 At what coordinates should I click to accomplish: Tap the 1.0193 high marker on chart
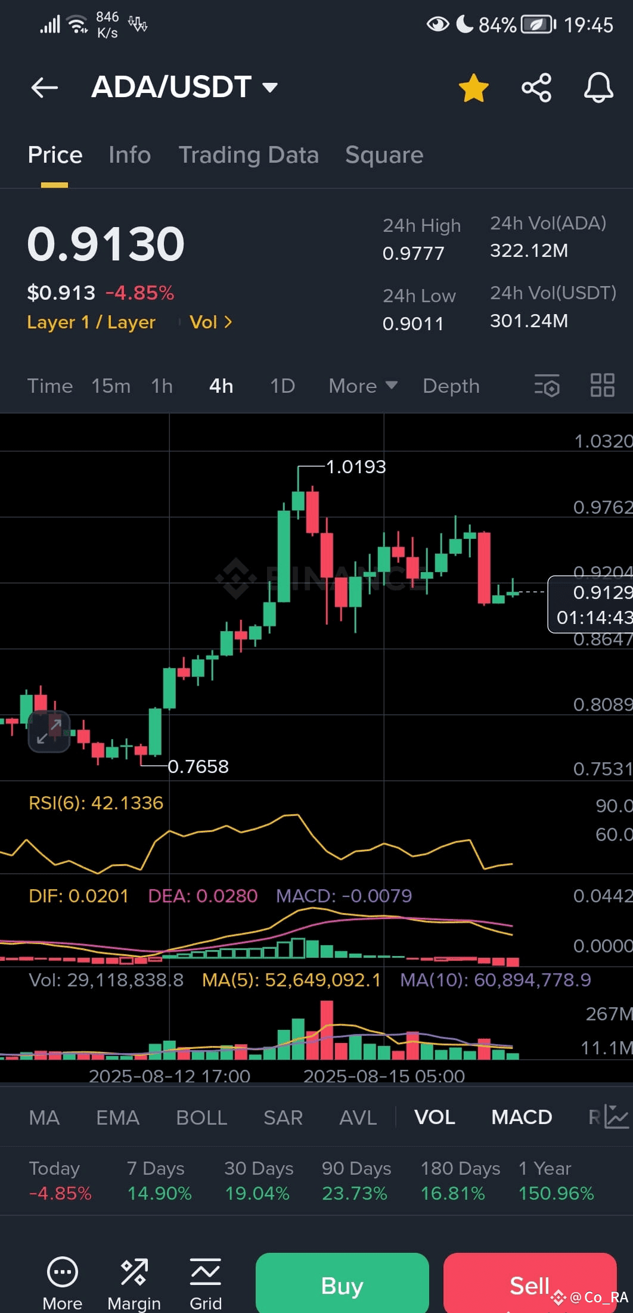point(356,467)
